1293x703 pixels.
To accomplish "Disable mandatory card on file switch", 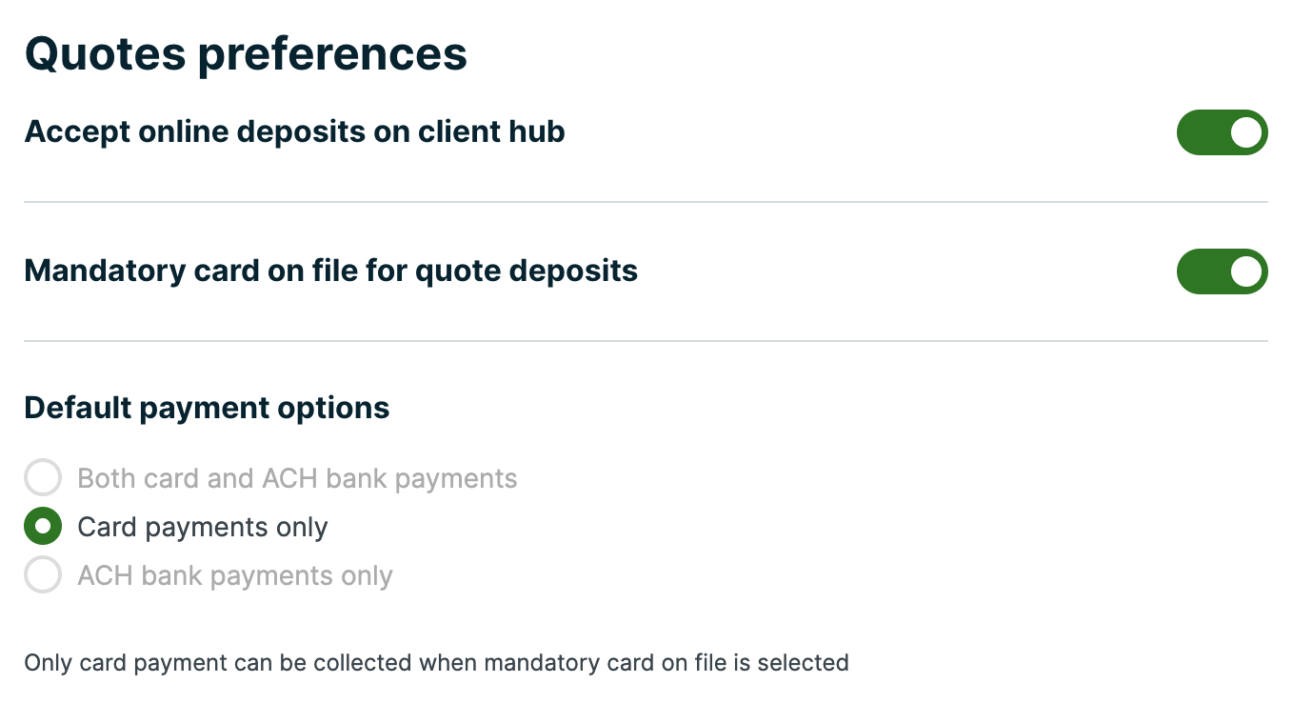I will [x=1222, y=271].
